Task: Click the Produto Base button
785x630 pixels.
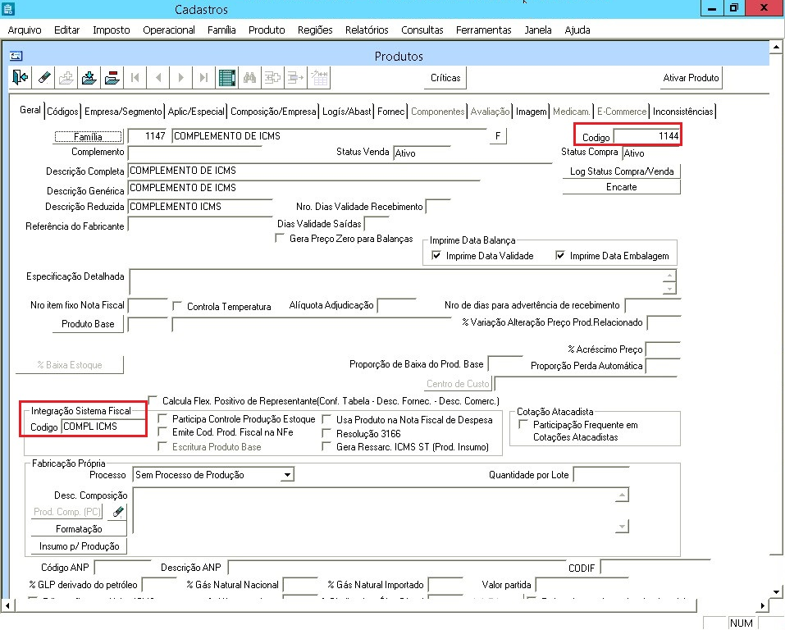Action: click(x=88, y=324)
